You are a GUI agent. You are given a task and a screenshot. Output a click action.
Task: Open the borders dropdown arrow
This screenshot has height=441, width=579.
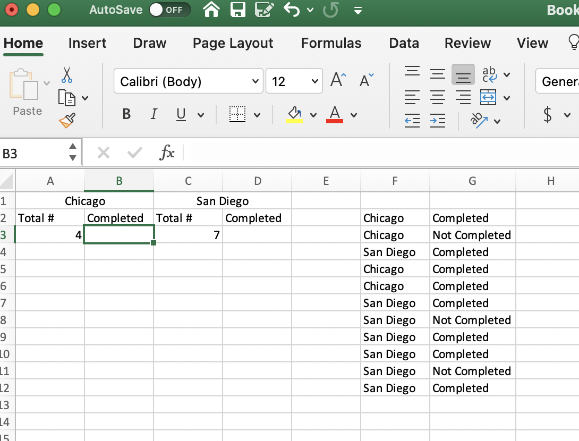(x=258, y=115)
